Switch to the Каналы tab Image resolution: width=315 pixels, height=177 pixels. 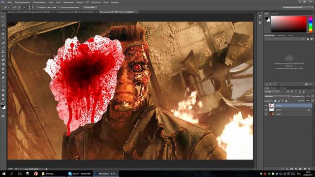click(274, 88)
